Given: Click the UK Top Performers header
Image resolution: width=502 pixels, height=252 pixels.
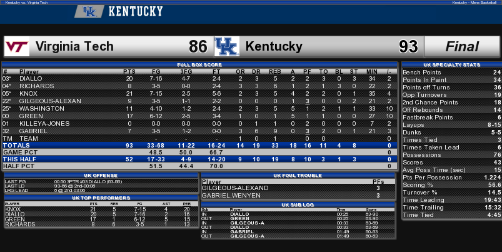Looking at the screenshot, I should point(101,198).
